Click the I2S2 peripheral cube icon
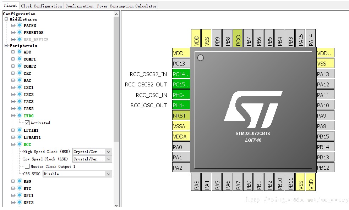Image resolution: width=349 pixels, height=210 pixels. coord(20,109)
